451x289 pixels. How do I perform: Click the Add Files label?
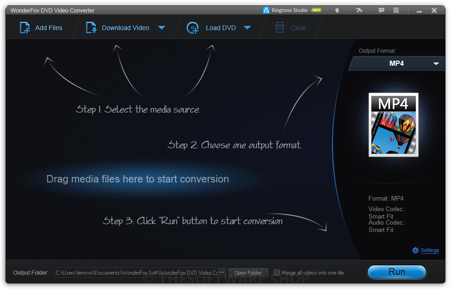point(49,28)
